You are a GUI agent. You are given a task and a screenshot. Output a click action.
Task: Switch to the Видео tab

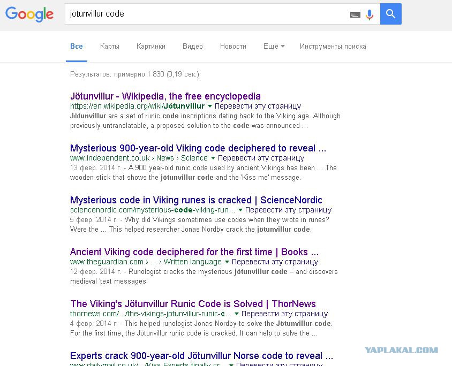click(x=193, y=47)
